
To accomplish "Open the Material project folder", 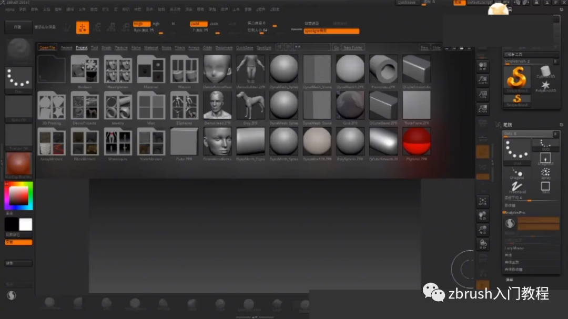I will click(151, 69).
